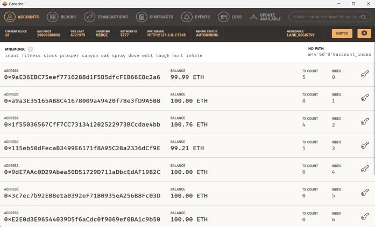Image resolution: width=375 pixels, height=227 pixels.
Task: Select address 0x9dE7AAc0D29Abea50D51729D711aDbcEdAF1982C
Action: click(x=82, y=172)
